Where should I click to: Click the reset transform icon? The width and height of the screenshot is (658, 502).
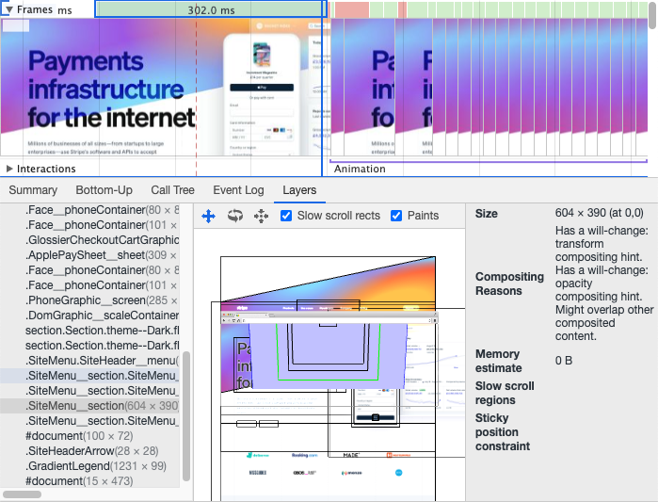point(261,217)
